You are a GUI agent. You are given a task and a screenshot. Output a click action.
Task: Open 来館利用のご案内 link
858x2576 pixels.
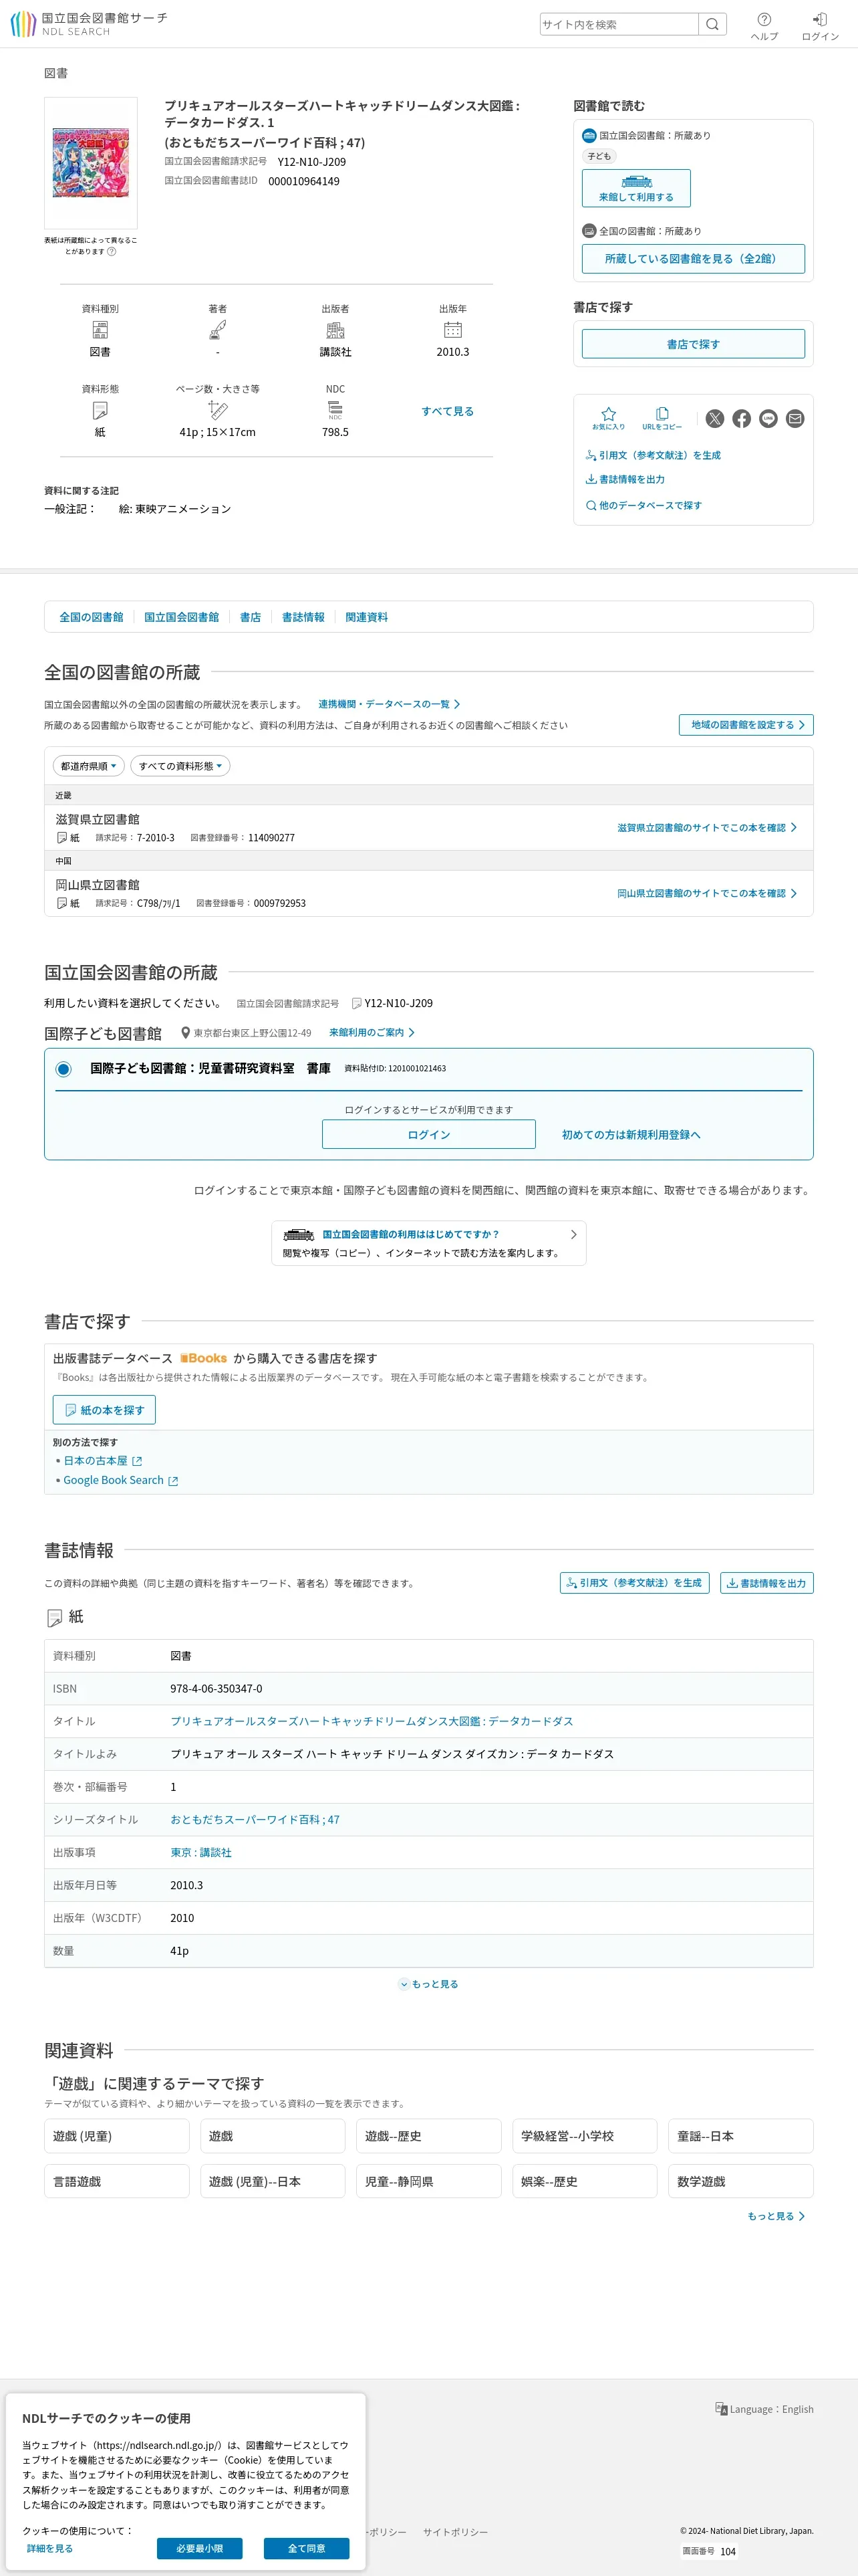372,1032
